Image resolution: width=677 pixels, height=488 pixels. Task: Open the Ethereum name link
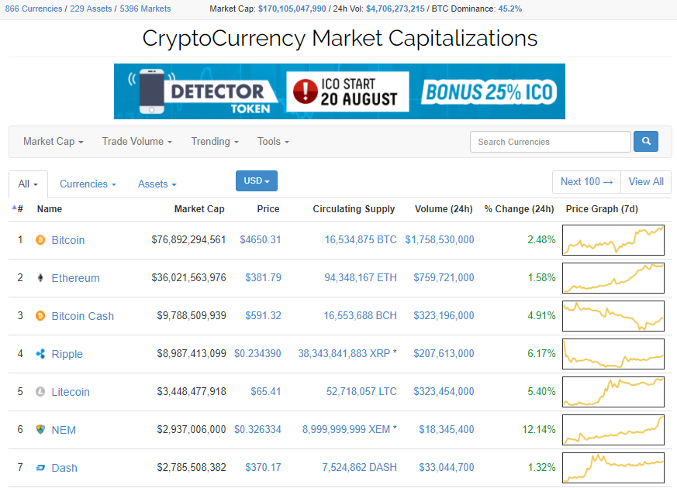75,278
